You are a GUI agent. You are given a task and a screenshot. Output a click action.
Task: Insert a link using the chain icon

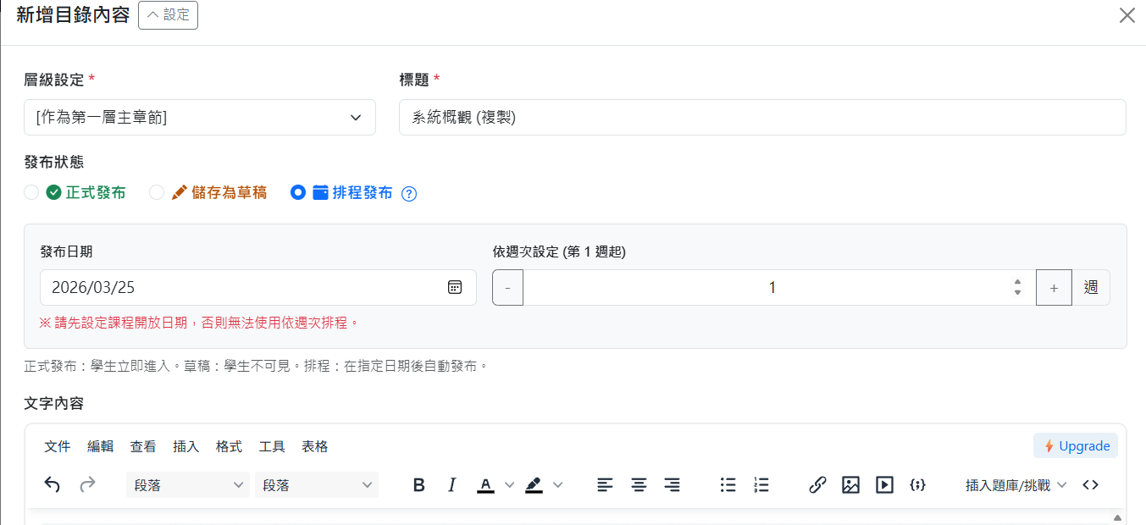pyautogui.click(x=817, y=485)
